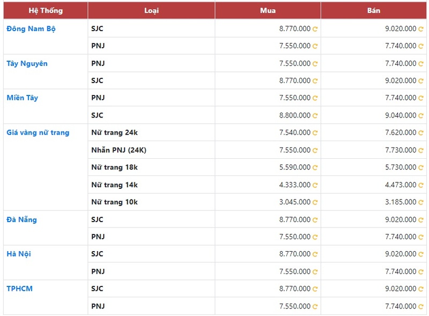Viewport: 429px width, 316px height.
Task: Click the coin icon next to 7.620.000 Bán price
Action: [421, 133]
